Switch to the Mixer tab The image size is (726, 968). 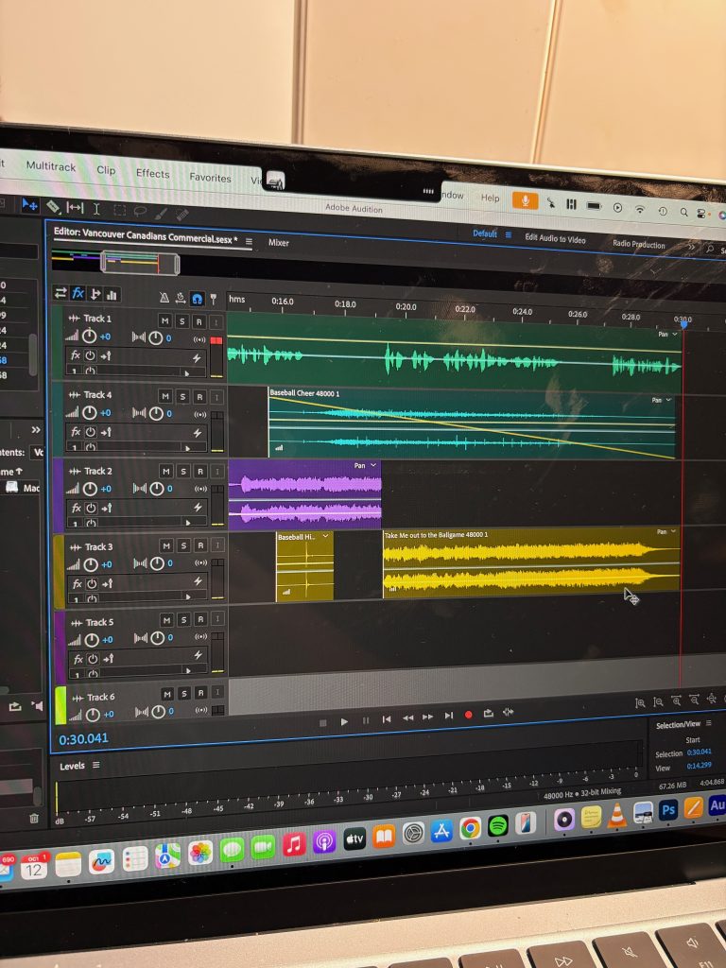pos(279,243)
